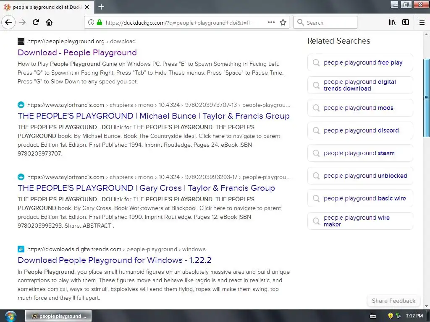Open the Library bookshelf icon
This screenshot has height=322, width=430.
coord(392,22)
